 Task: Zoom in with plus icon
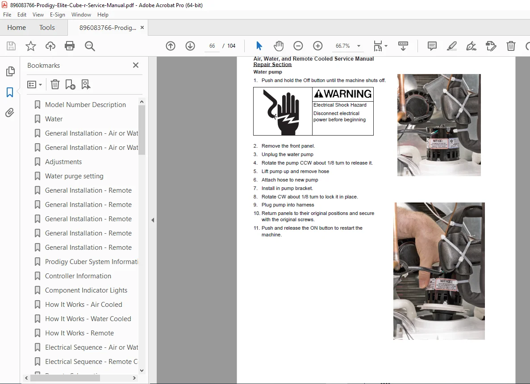click(x=318, y=46)
